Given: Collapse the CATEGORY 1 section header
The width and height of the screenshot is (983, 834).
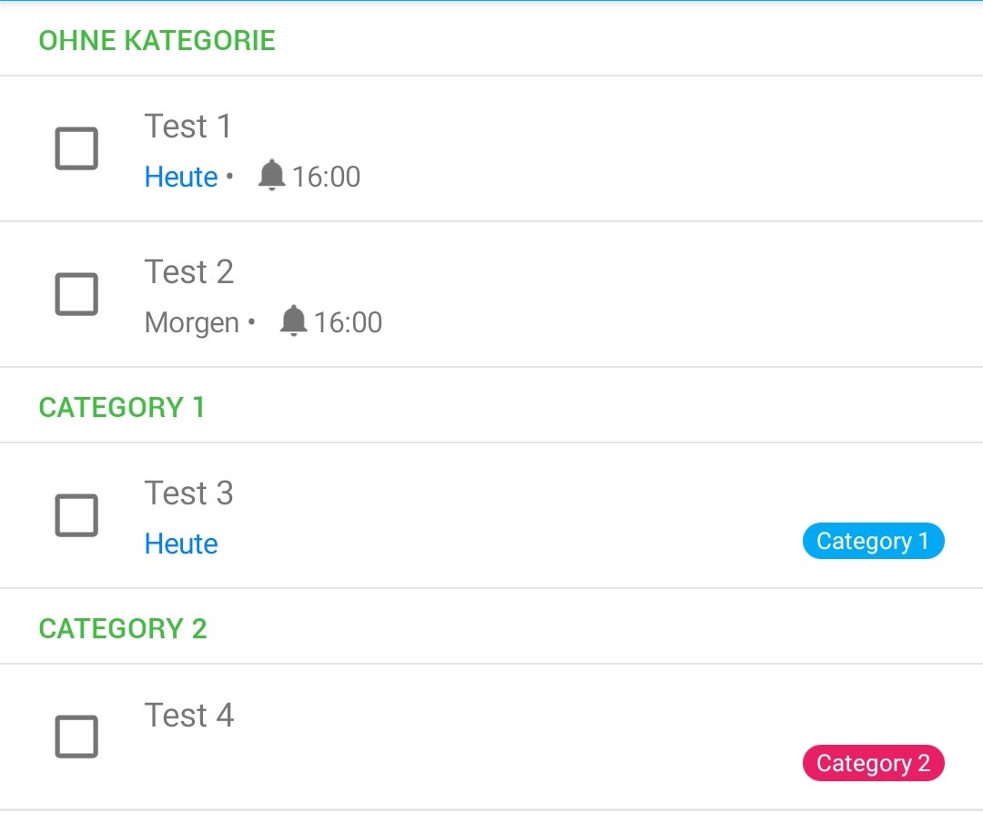Looking at the screenshot, I should pos(121,407).
